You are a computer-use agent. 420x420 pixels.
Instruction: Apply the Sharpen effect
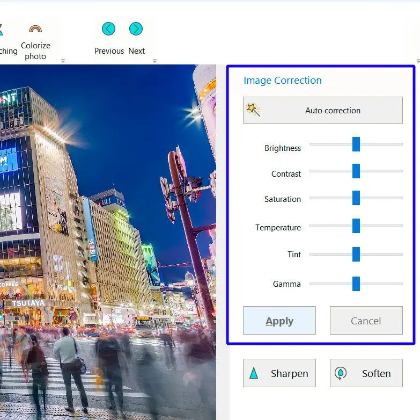[279, 373]
